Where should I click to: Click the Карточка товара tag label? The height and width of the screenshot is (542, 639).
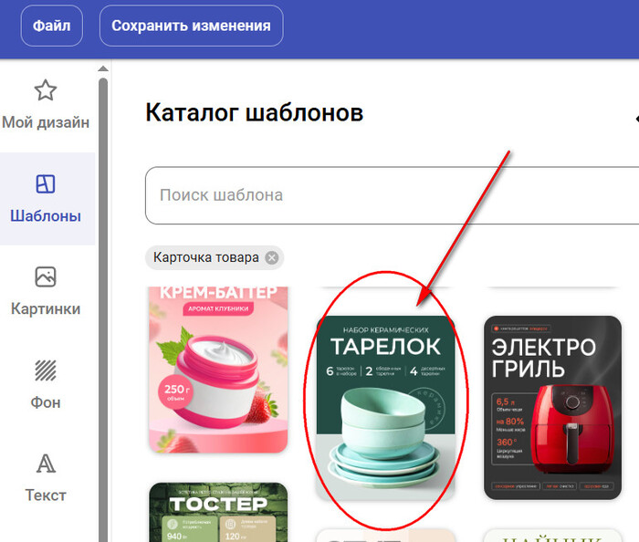(205, 258)
